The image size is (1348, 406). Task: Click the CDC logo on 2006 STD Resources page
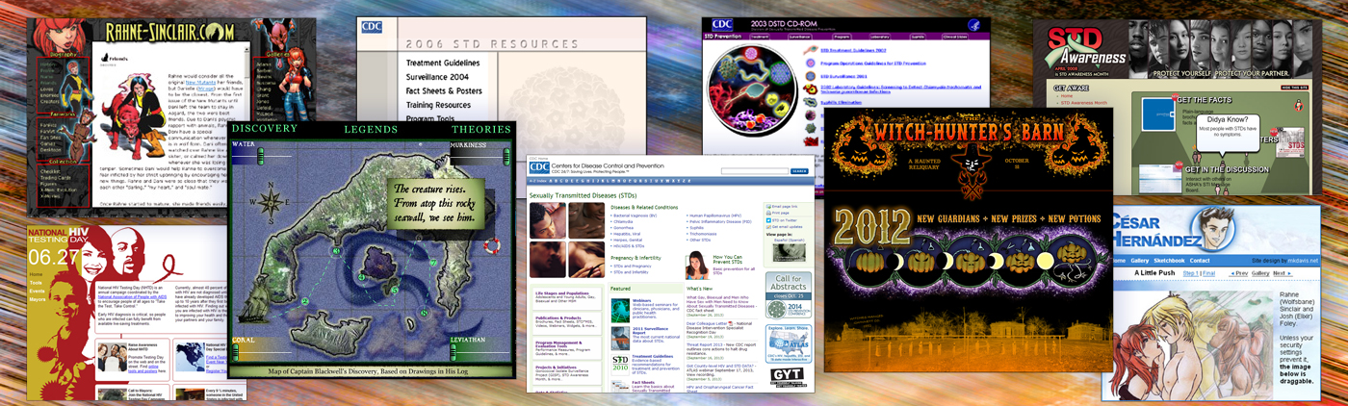click(372, 27)
